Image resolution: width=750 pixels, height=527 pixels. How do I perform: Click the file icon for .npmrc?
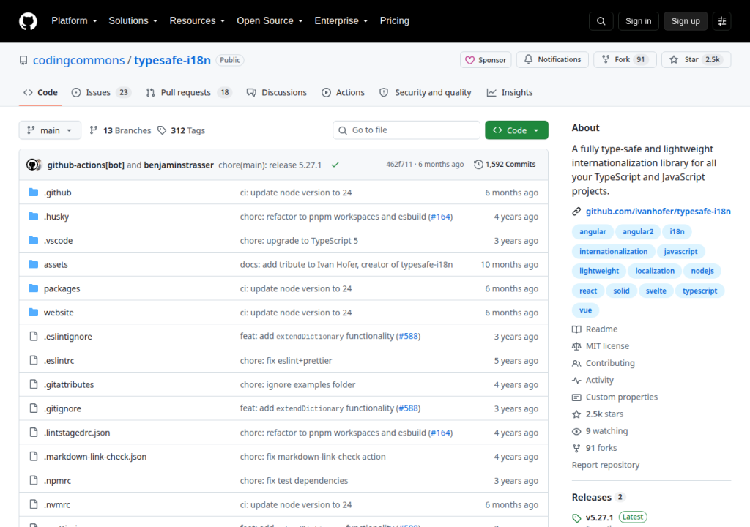click(33, 480)
